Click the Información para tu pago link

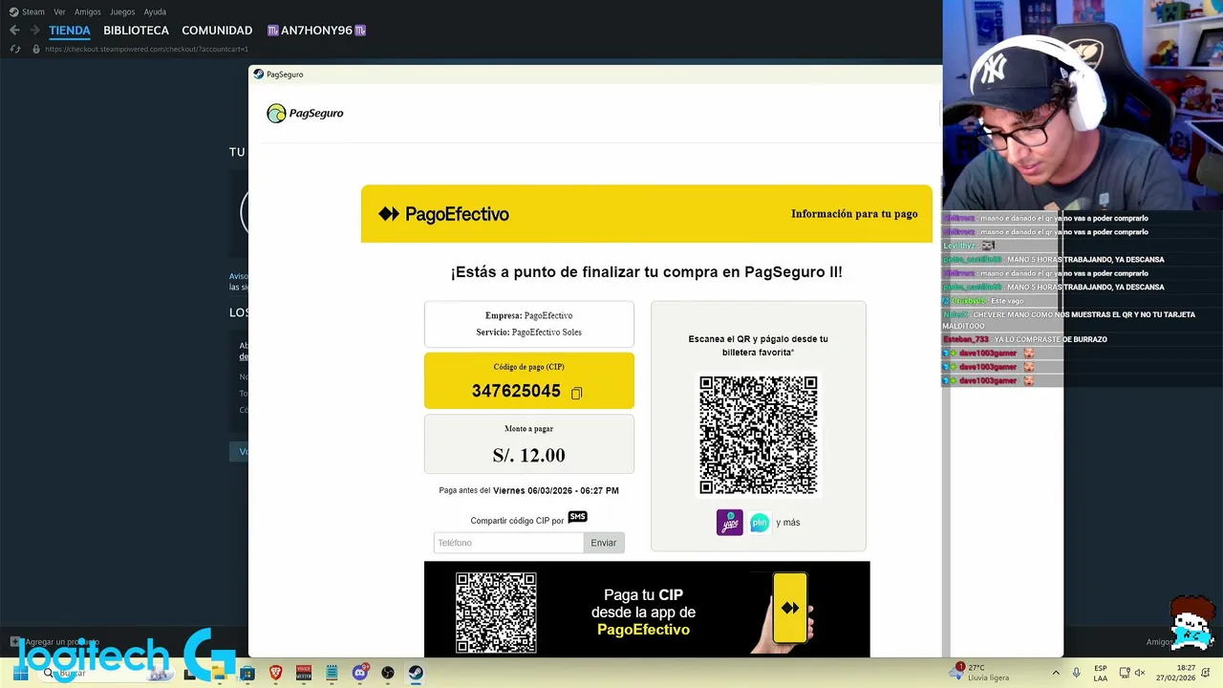pos(854,214)
